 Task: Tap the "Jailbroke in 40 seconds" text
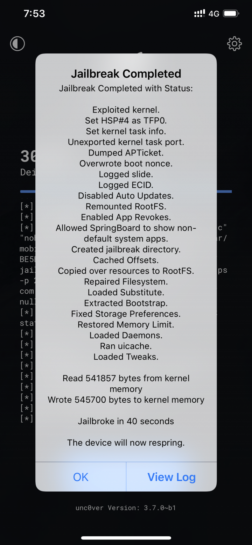[x=126, y=421]
